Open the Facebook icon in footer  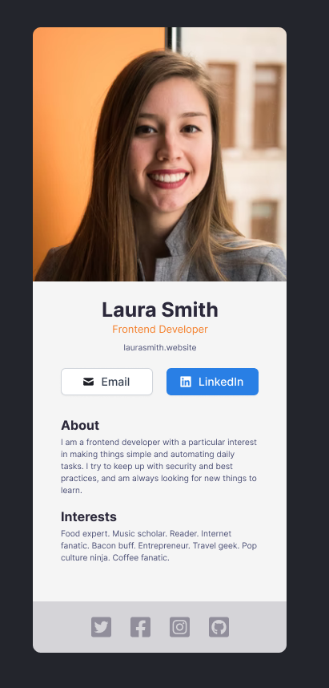[x=140, y=627]
